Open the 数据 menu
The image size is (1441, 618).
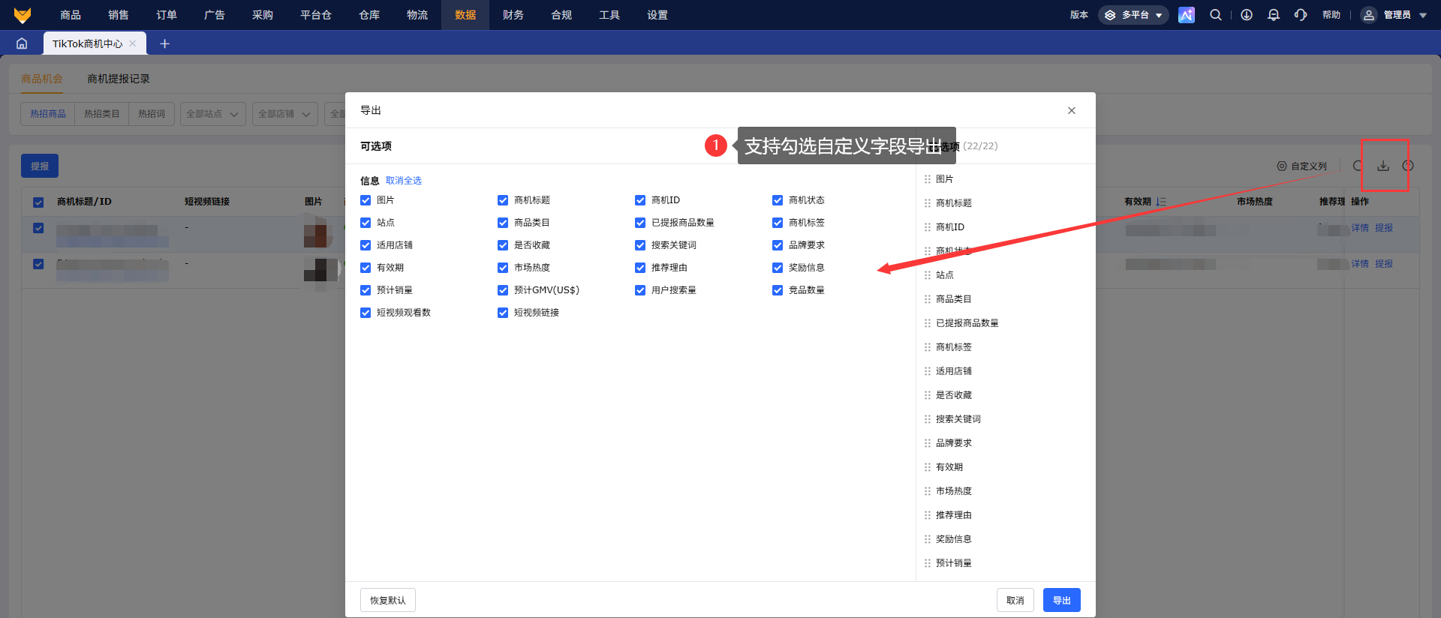point(465,15)
